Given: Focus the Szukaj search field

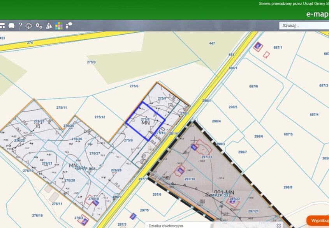Looking at the screenshot, I should click(304, 26).
